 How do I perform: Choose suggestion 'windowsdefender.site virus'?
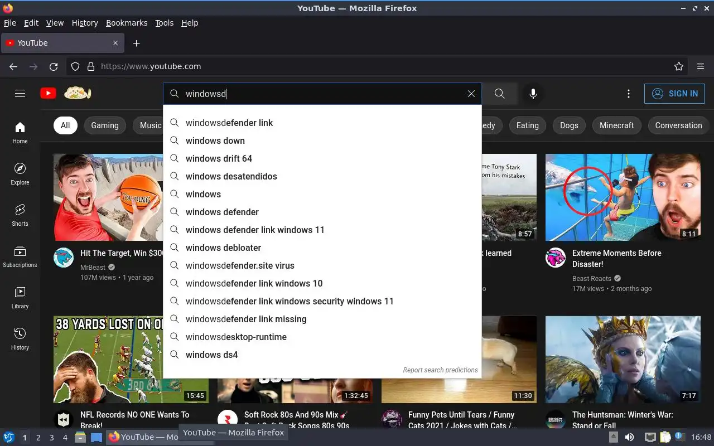point(322,265)
